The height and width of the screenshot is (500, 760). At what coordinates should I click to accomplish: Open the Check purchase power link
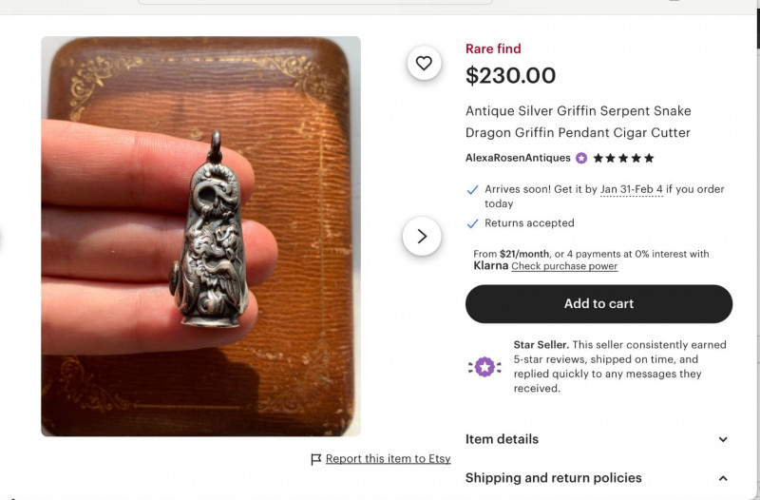pos(564,266)
